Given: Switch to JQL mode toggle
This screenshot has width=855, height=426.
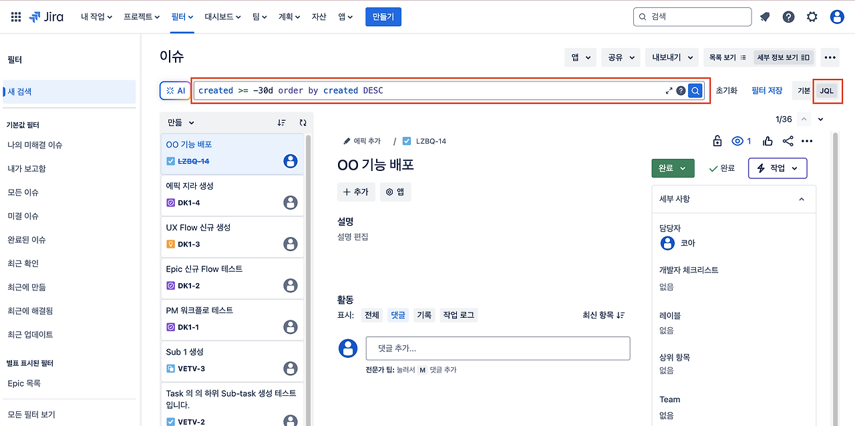Looking at the screenshot, I should pyautogui.click(x=828, y=90).
